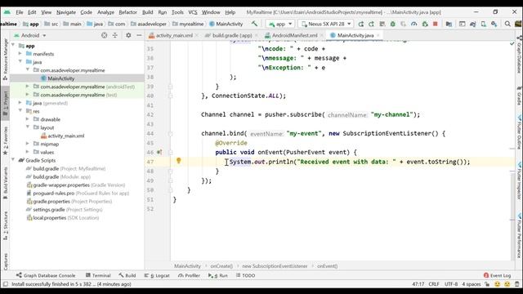523x294 pixels.
Task: Open the 4: Run tool window
Action: (218, 275)
